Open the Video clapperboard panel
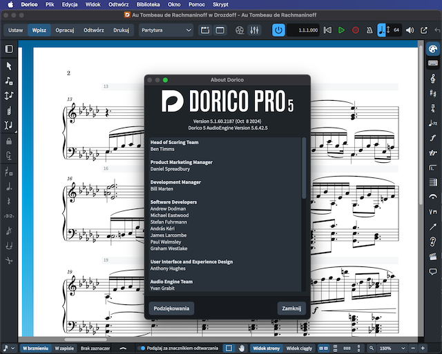The image size is (442, 354). (433, 257)
